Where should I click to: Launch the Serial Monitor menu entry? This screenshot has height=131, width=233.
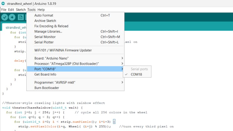point(45,37)
